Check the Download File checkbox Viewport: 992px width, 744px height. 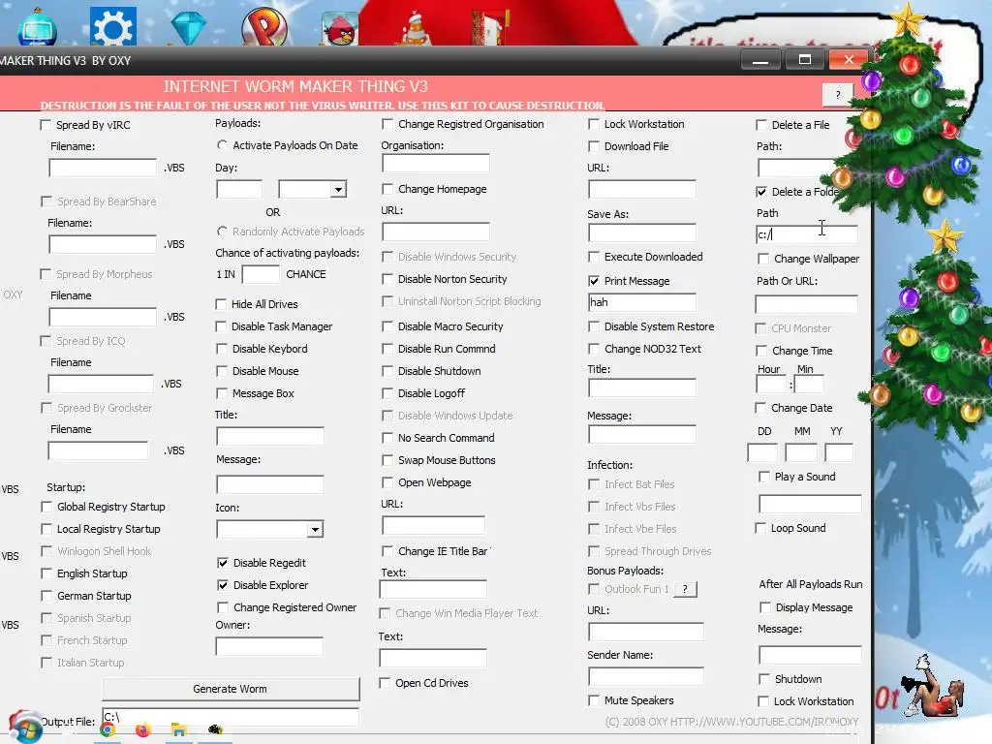coord(594,146)
